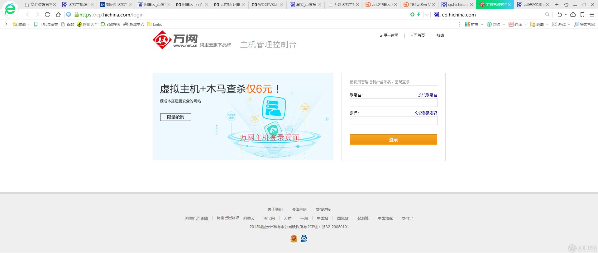Click the 360 browser logo icon

pos(10,9)
